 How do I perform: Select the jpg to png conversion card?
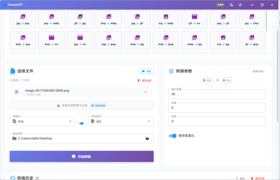pyautogui.click(x=23, y=19)
